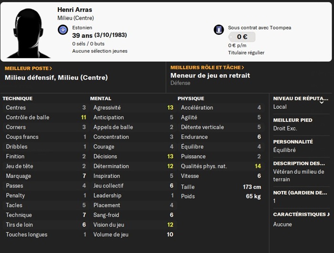Select the Qualités phys. nat. attribute row

click(221, 166)
